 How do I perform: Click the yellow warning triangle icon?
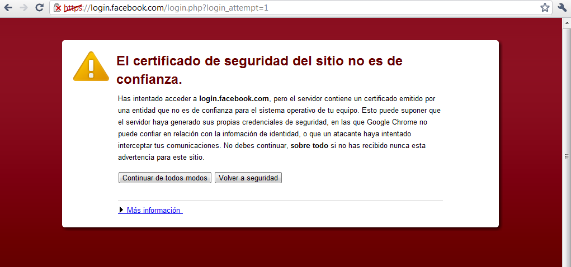[x=91, y=66]
